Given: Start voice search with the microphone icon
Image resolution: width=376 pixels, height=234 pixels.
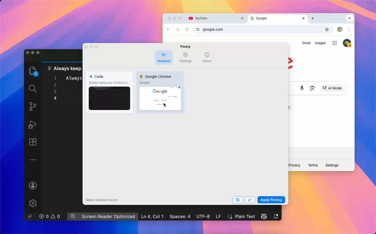Looking at the screenshot, I should 302,88.
